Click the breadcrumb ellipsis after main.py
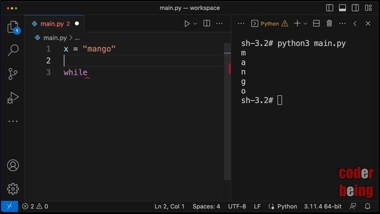 pyautogui.click(x=77, y=38)
